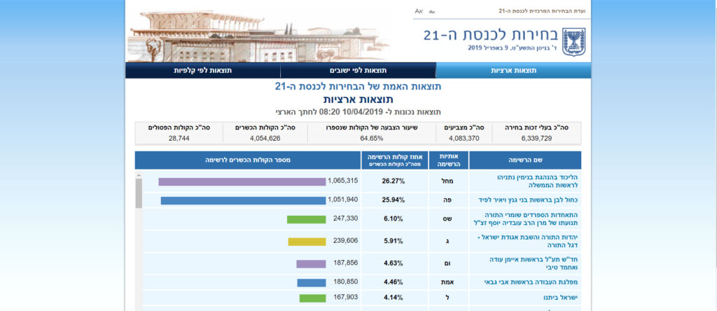Screen dimensions: 717x311
Task: Click the Blue and White blue vote bar
Action: (x=243, y=200)
